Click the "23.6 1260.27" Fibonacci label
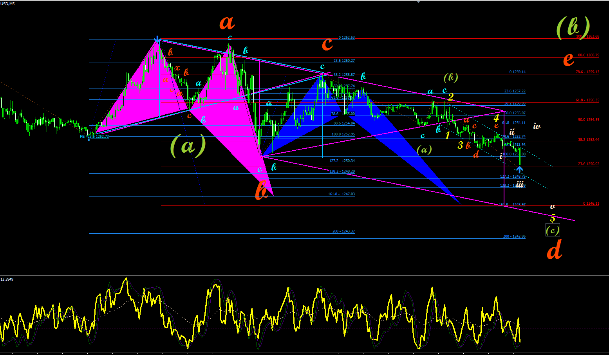Screen dimensions: 609x355 point(344,61)
